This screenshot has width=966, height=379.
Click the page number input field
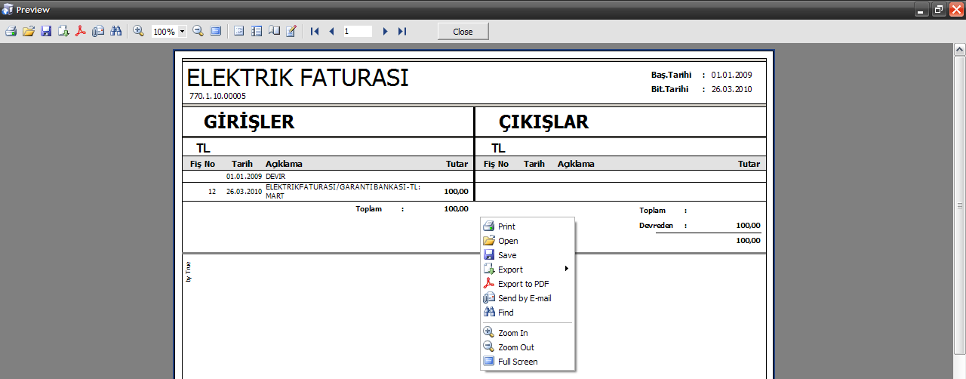click(357, 32)
